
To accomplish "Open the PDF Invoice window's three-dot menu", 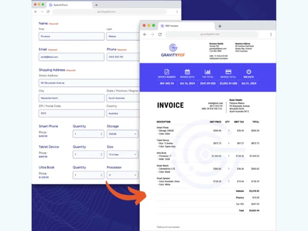I will tap(271, 34).
